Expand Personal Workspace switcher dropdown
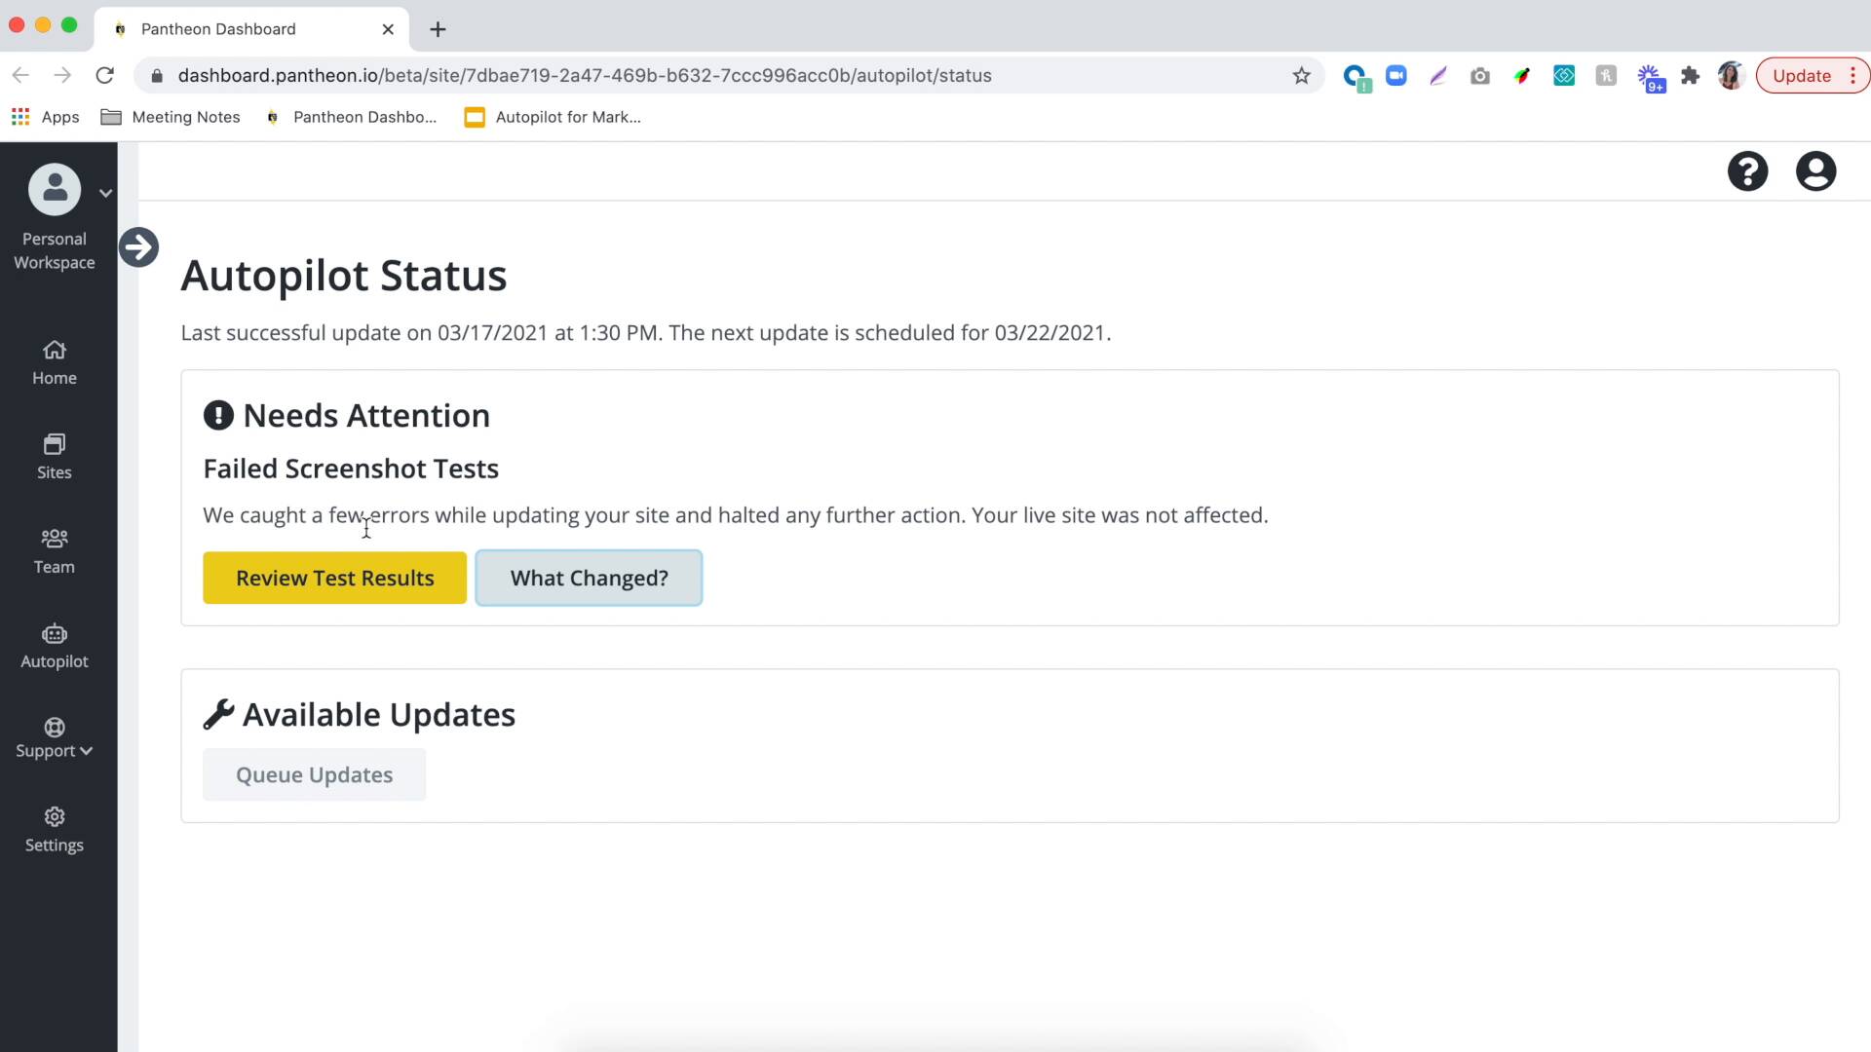The height and width of the screenshot is (1052, 1871). (105, 193)
